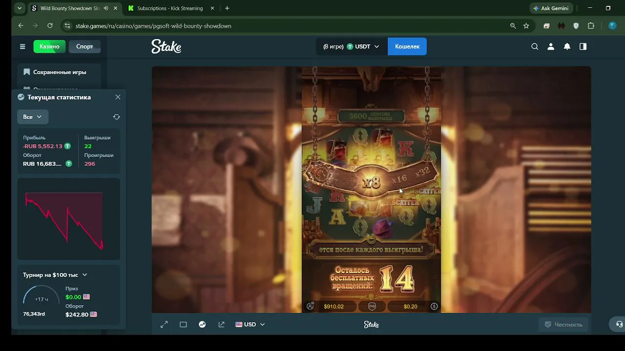Click the address bar URL field
Screen dimensions: 625x351
coord(288,26)
